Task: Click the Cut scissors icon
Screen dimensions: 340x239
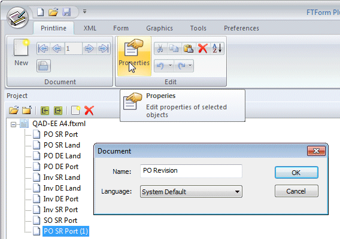Action: tap(160, 48)
